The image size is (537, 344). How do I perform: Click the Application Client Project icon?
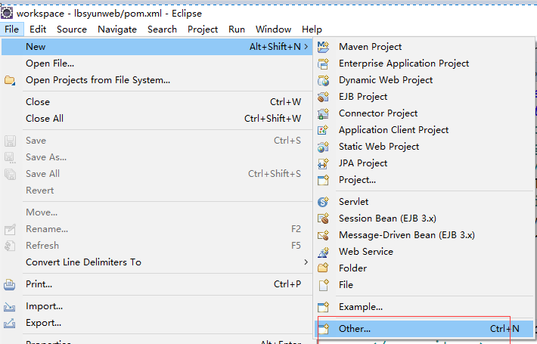(x=323, y=130)
